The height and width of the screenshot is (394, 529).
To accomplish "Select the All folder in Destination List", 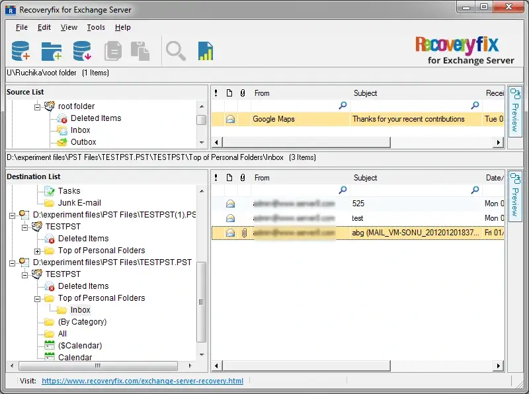I will click(x=62, y=334).
